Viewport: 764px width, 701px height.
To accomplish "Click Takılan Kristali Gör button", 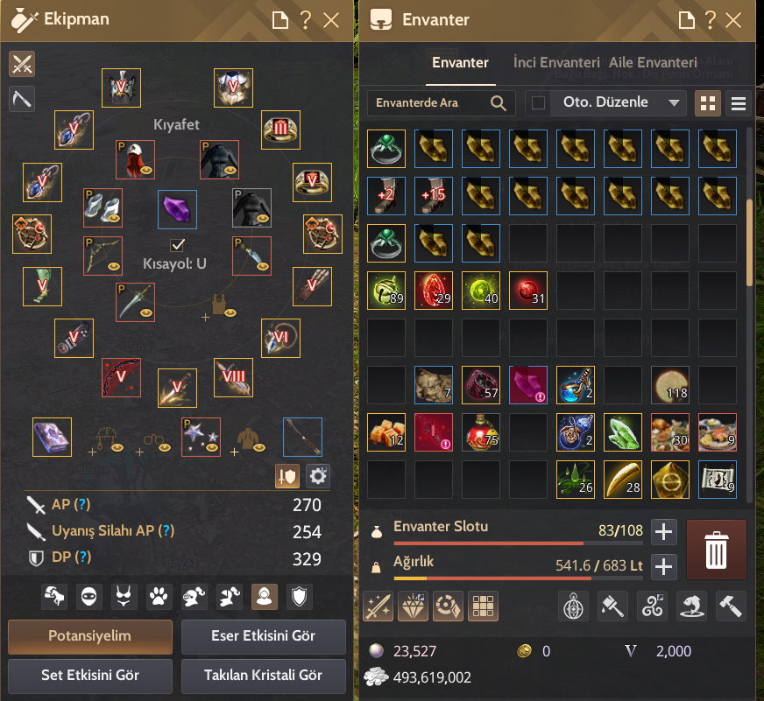I will [x=263, y=676].
